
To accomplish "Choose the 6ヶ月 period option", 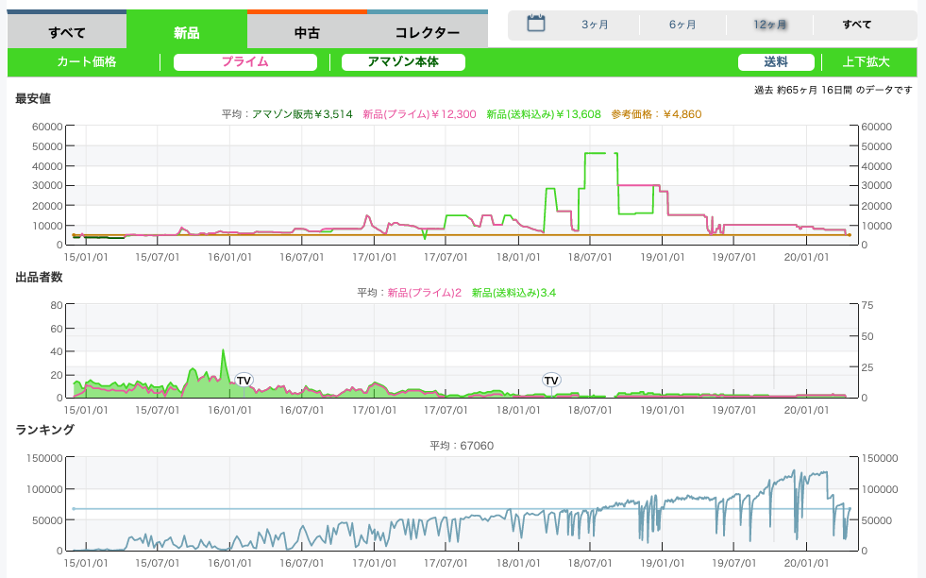I will 682,25.
